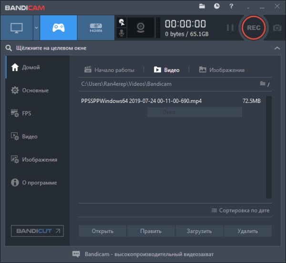The height and width of the screenshot is (263, 286).
Task: Toggle microphone recording icon
Action: [x=122, y=33]
